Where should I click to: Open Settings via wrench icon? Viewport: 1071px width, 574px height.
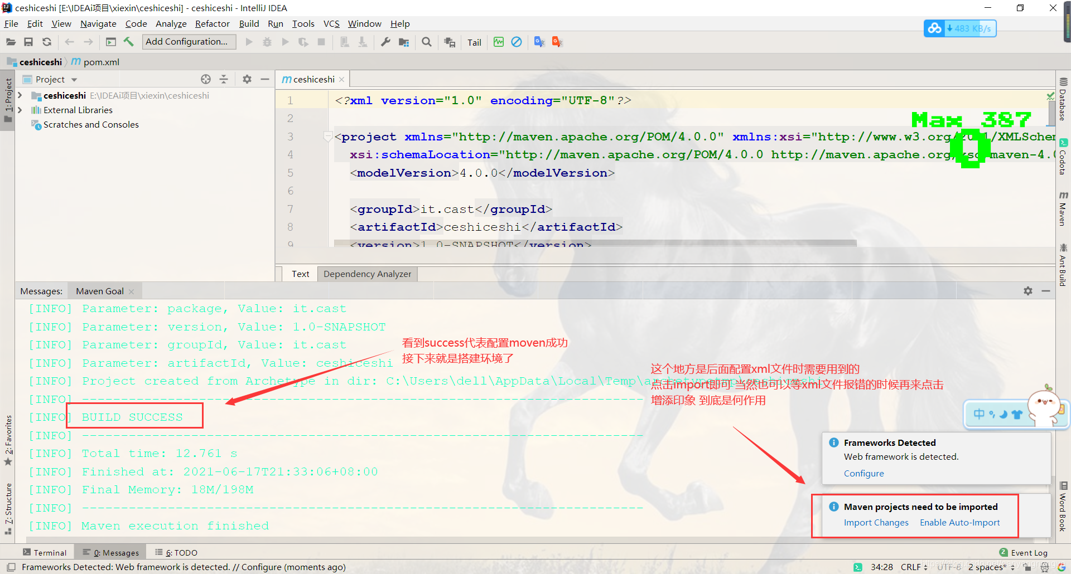tap(385, 42)
